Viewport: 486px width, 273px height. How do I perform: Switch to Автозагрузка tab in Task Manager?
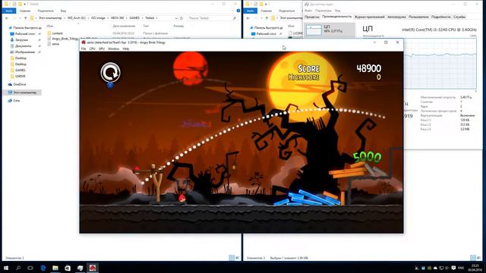(x=396, y=17)
